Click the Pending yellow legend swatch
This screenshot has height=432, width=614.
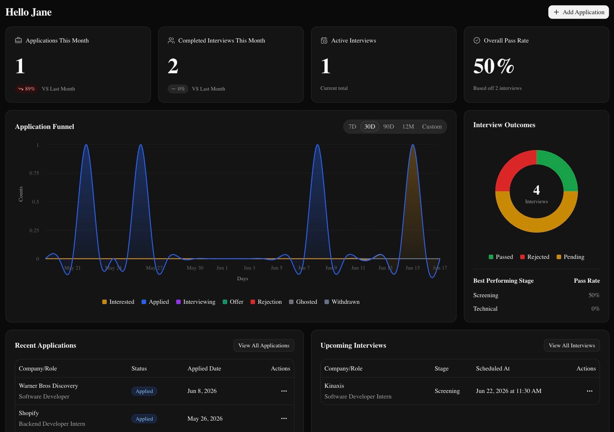coord(559,257)
